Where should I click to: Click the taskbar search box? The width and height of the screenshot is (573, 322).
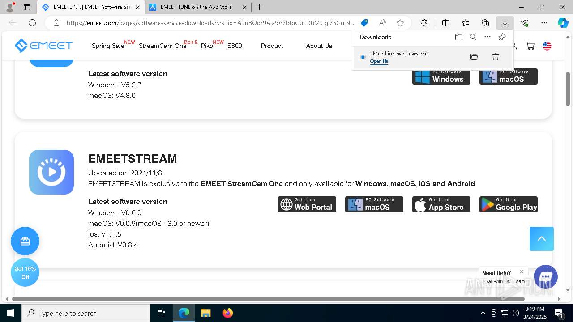pyautogui.click(x=86, y=313)
